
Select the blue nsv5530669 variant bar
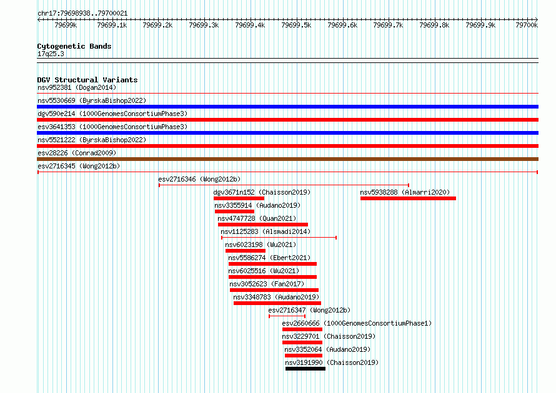click(287, 107)
